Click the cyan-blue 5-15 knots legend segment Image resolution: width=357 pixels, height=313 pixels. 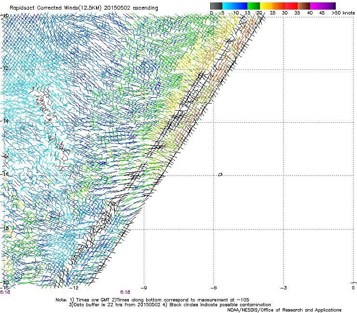click(x=235, y=6)
